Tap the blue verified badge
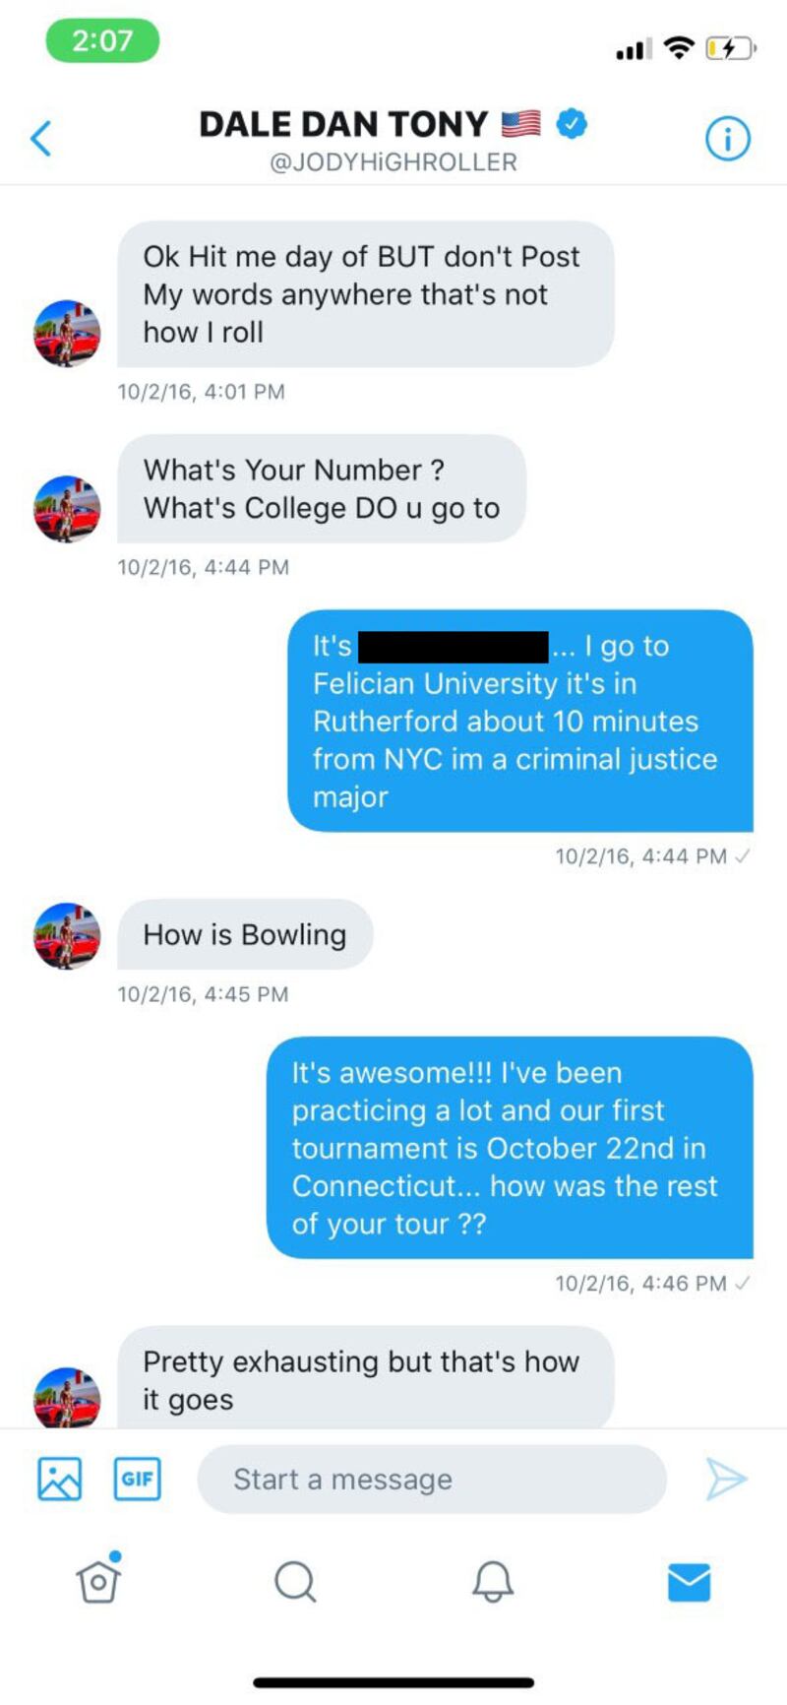 (x=572, y=124)
